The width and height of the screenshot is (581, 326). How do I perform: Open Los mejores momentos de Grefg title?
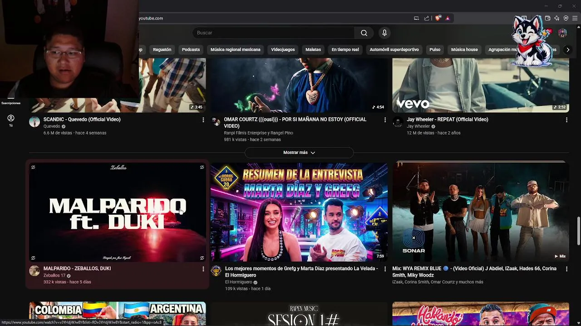click(301, 272)
